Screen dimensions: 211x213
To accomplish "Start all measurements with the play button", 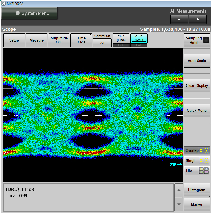I will [x=198, y=19].
